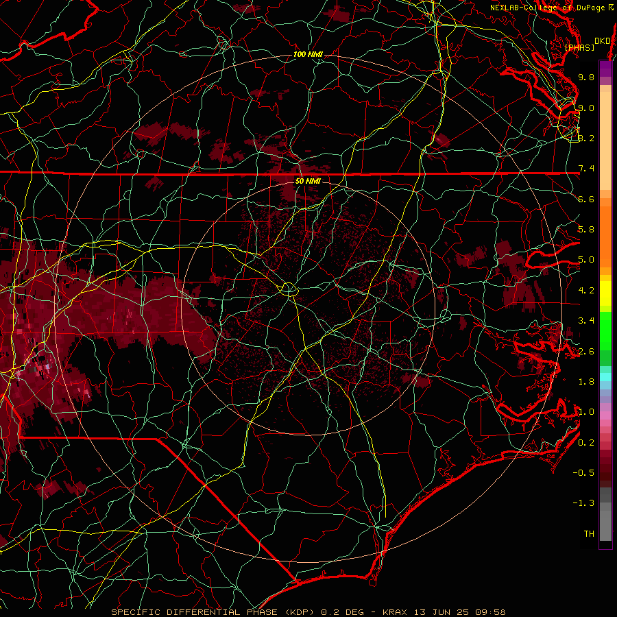Click the -0.5 value on color scale
Viewport: 617px width, 617px height.
click(583, 473)
